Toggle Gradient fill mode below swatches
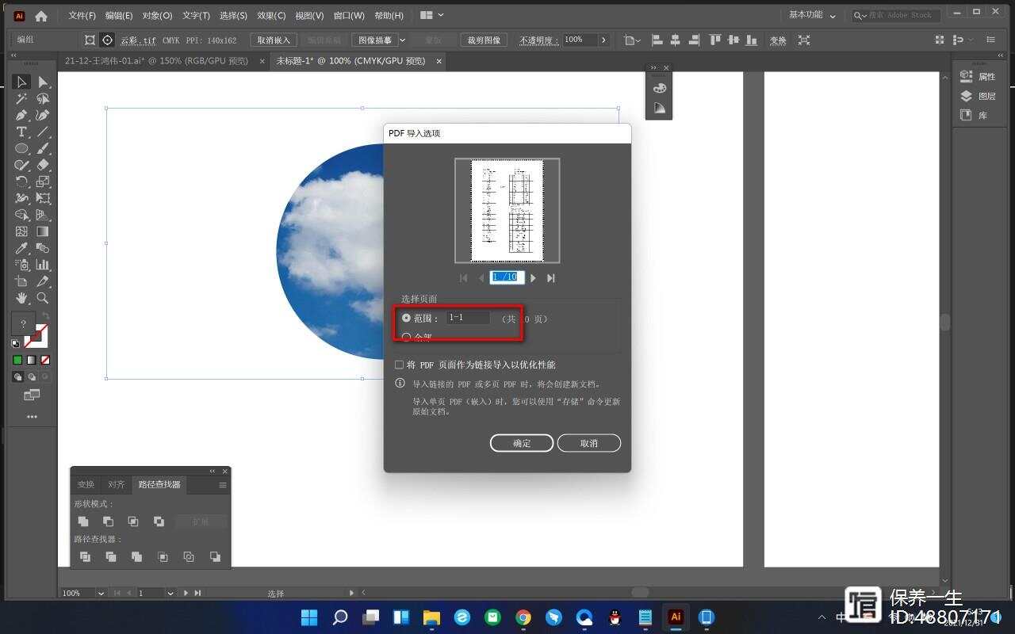 [32, 360]
